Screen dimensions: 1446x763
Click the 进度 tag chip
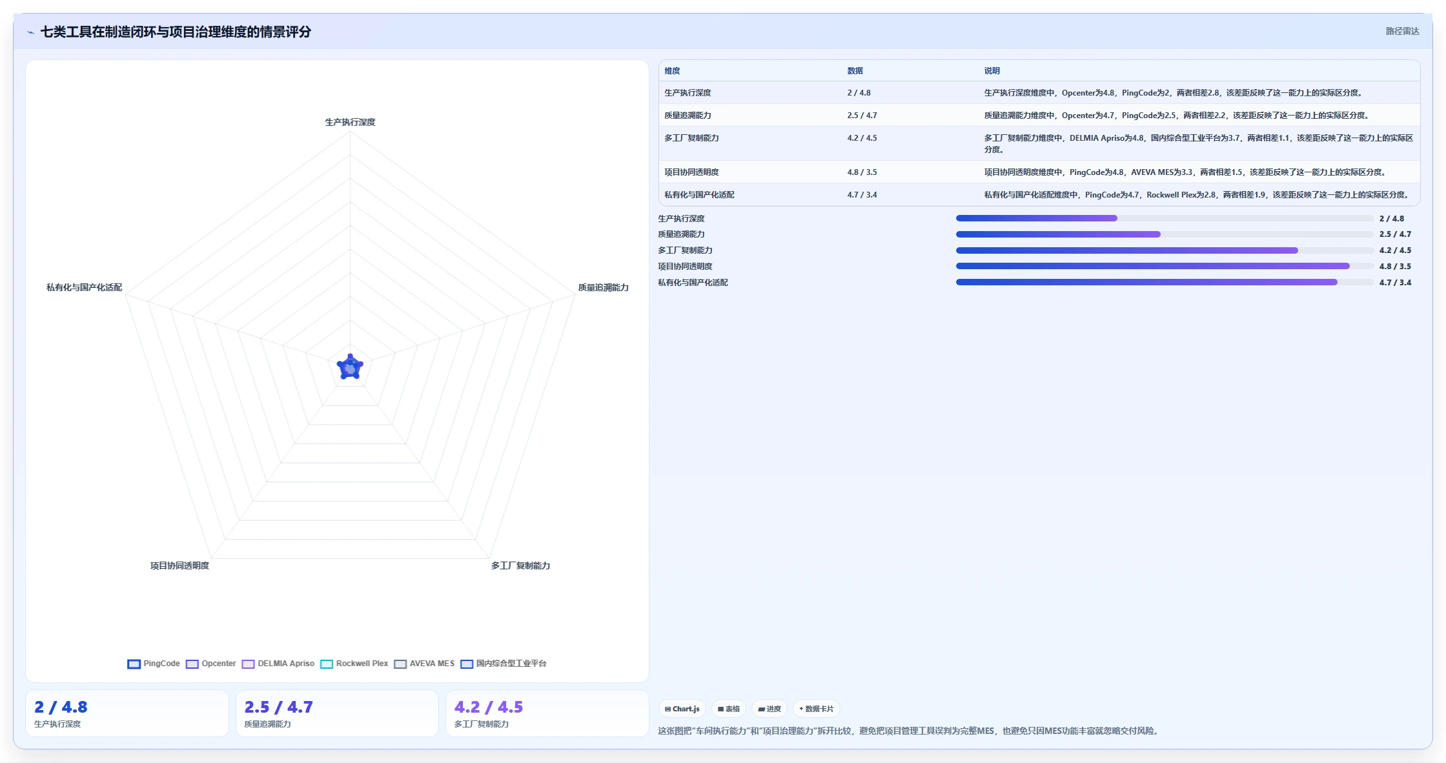pyautogui.click(x=769, y=709)
